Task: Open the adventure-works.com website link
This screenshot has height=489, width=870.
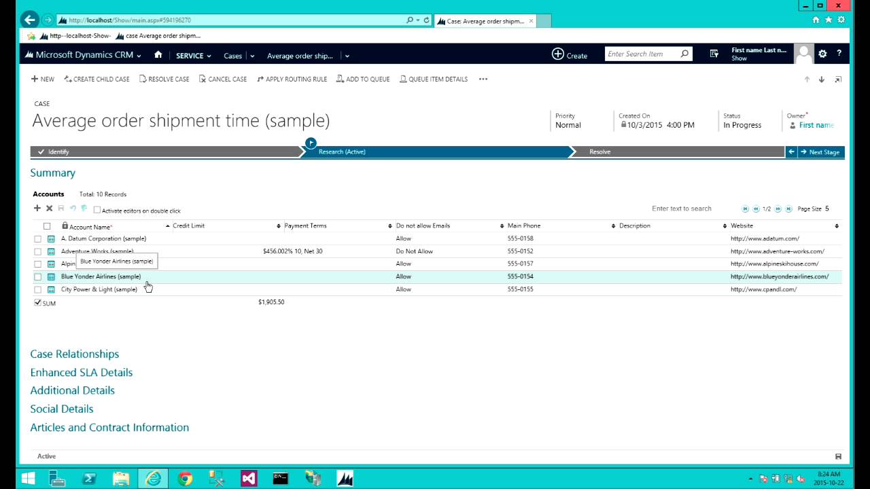Action: [x=778, y=251]
